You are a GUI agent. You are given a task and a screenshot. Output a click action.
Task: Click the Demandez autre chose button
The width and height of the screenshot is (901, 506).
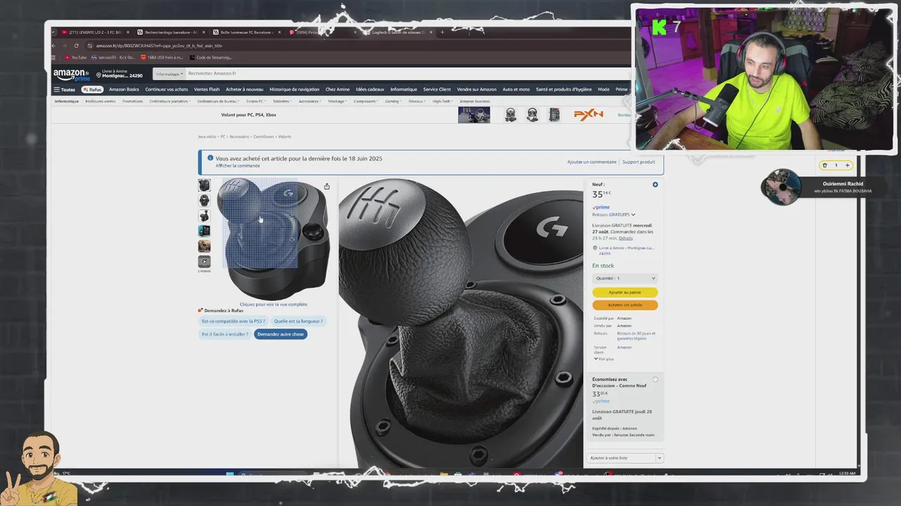pyautogui.click(x=281, y=334)
